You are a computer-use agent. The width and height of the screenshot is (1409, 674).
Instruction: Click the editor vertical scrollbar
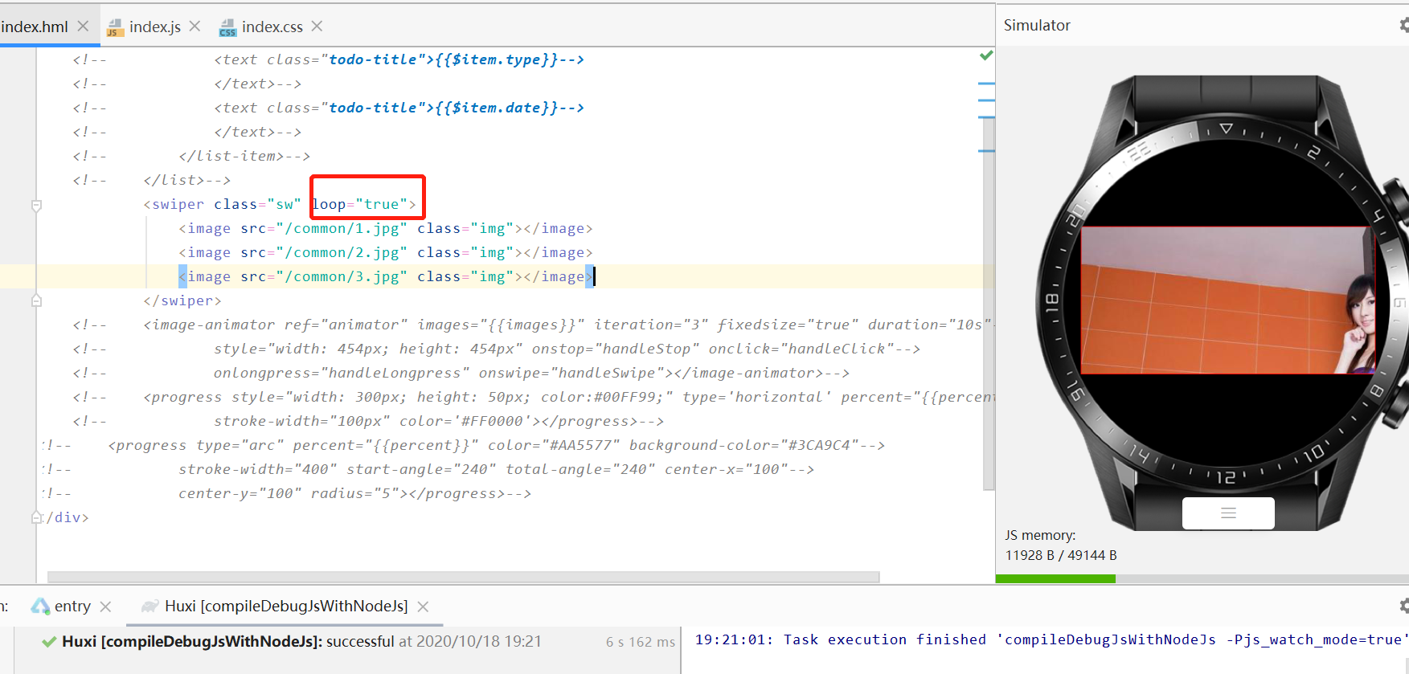pos(989,304)
